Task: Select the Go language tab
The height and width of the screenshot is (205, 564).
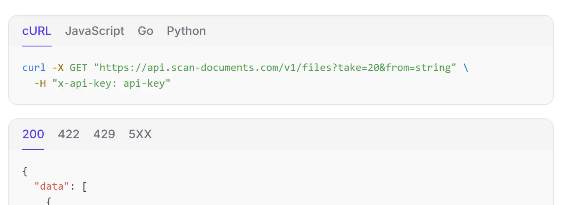Action: click(x=145, y=31)
